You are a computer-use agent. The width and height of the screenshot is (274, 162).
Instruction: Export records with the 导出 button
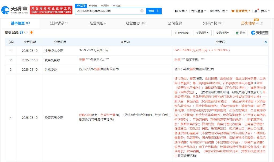pos(241,33)
